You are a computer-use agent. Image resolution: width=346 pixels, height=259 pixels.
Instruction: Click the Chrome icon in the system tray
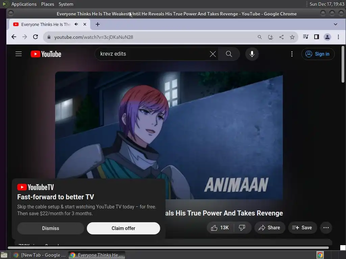[320, 255]
